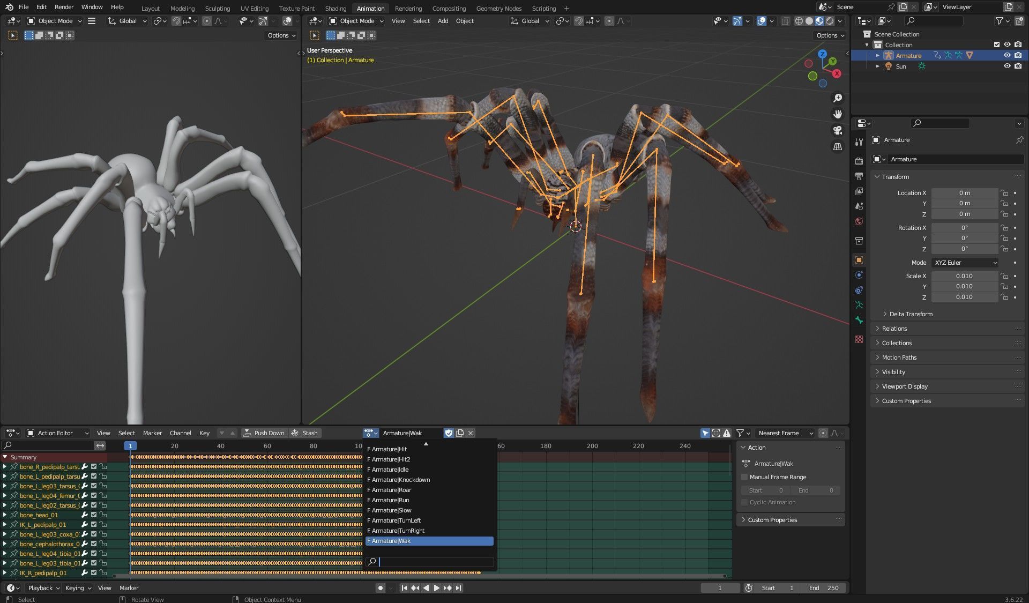The height and width of the screenshot is (603, 1029).
Task: Disable Armature in renders camera icon
Action: (x=1018, y=55)
